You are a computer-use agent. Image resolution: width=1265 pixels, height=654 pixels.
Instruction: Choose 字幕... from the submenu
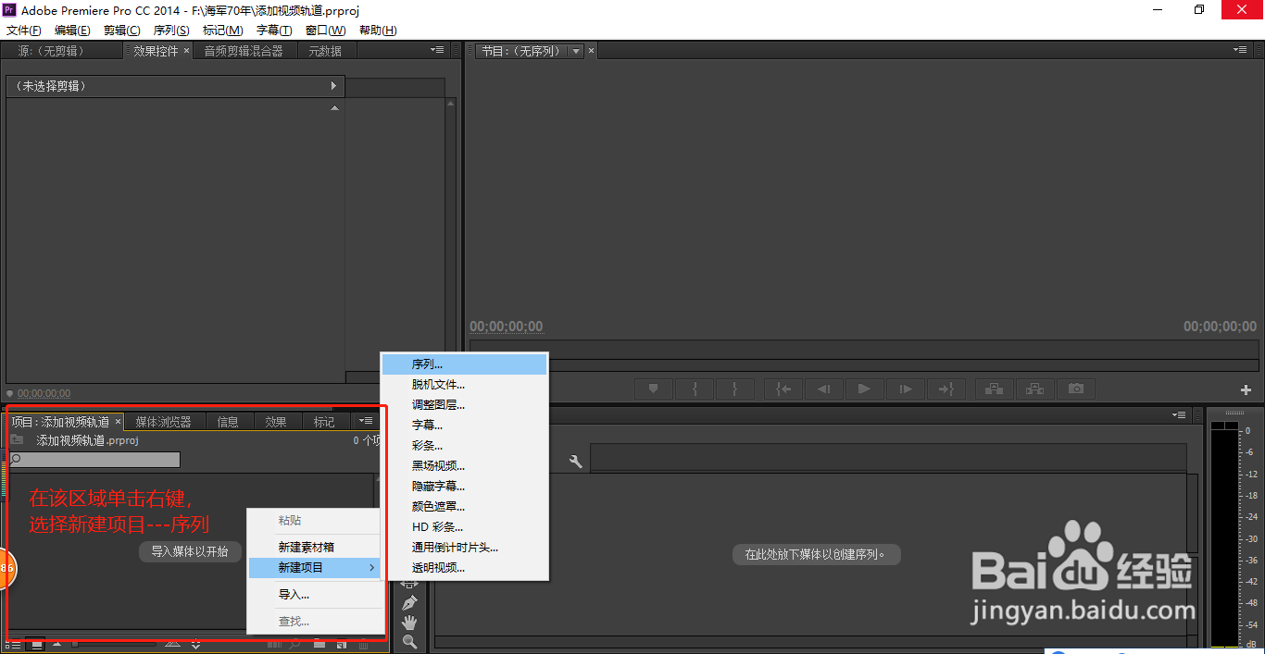tap(465, 426)
